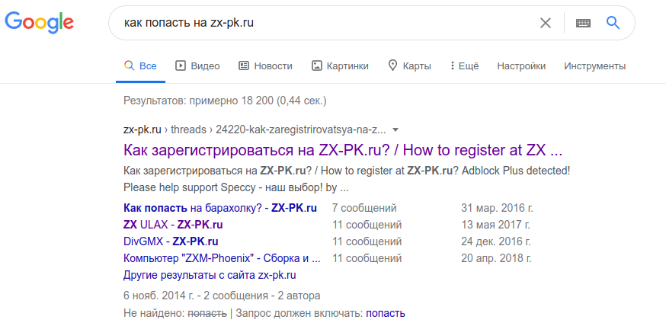Screen dimensions: 666x326
Task: Click the Maps tab pin icon
Action: 393,66
